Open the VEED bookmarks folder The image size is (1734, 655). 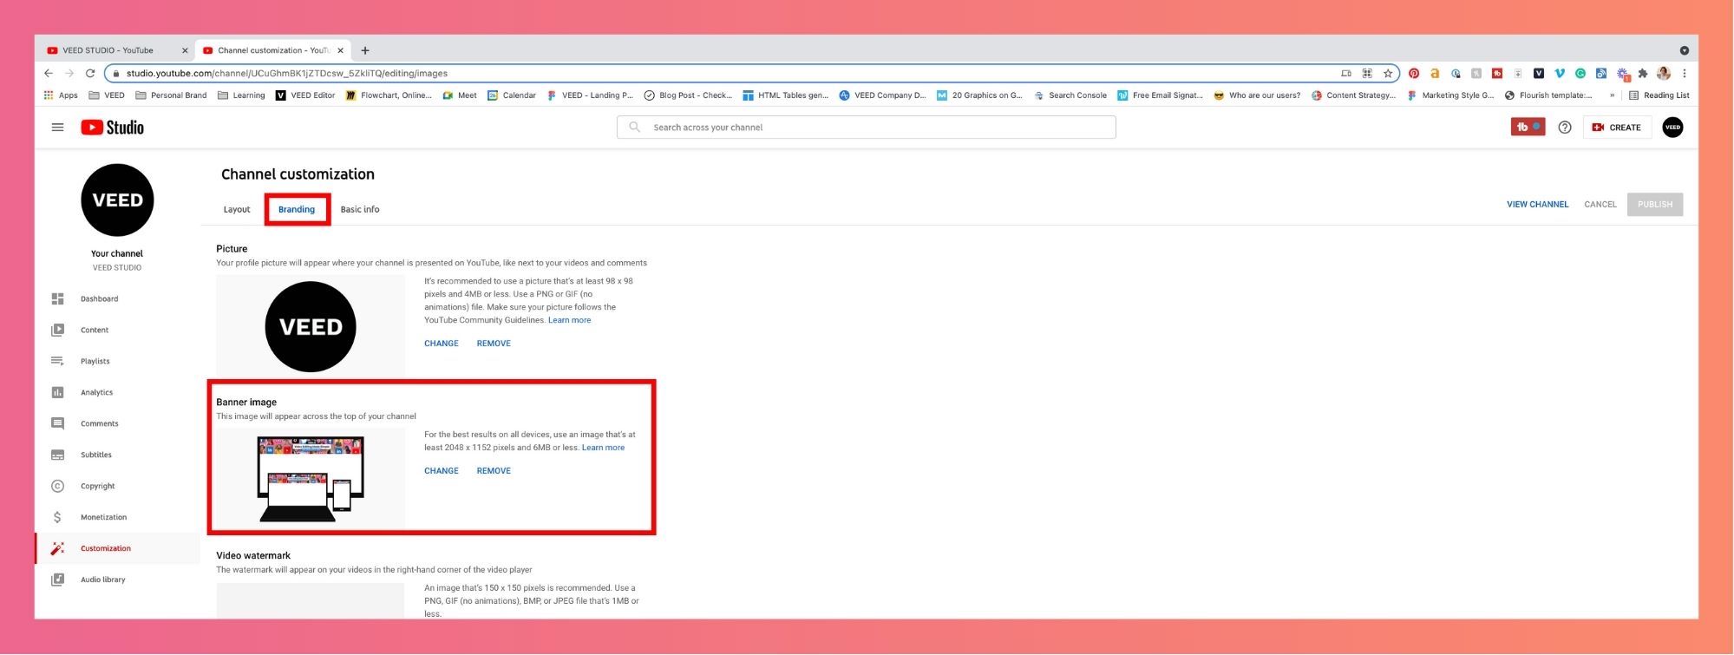point(107,95)
